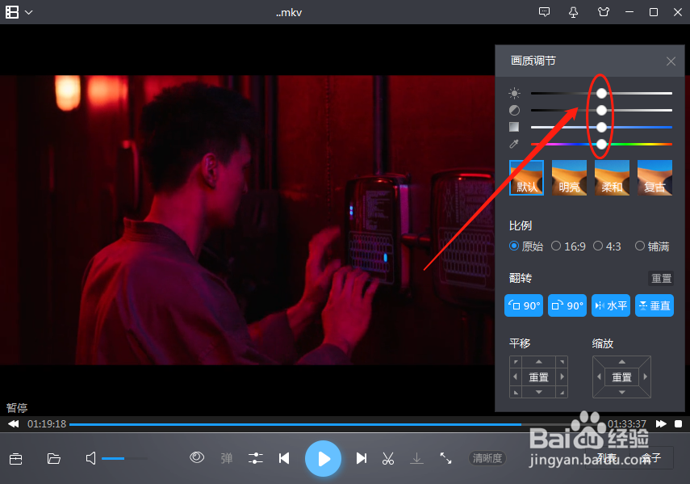Choose the 4:3 aspect ratio

(607, 246)
